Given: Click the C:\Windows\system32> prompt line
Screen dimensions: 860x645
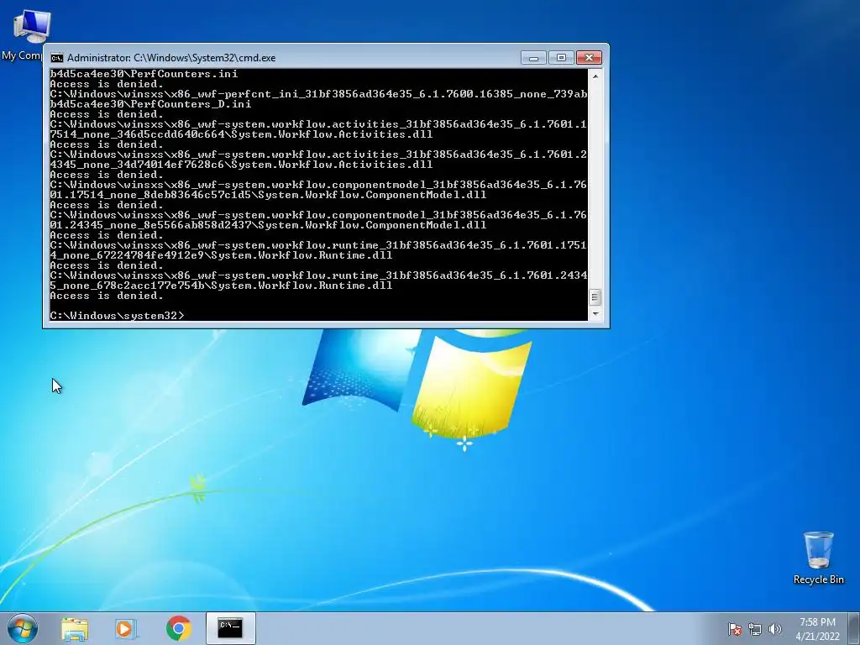Looking at the screenshot, I should (x=118, y=316).
